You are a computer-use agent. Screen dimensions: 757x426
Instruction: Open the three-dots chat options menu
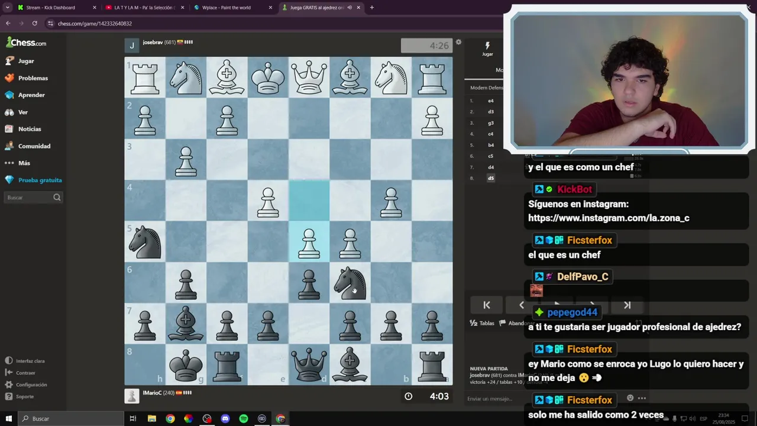coord(642,398)
